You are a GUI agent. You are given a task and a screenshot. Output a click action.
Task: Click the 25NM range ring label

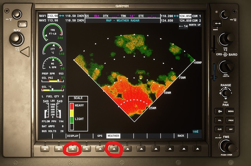tap(152, 108)
